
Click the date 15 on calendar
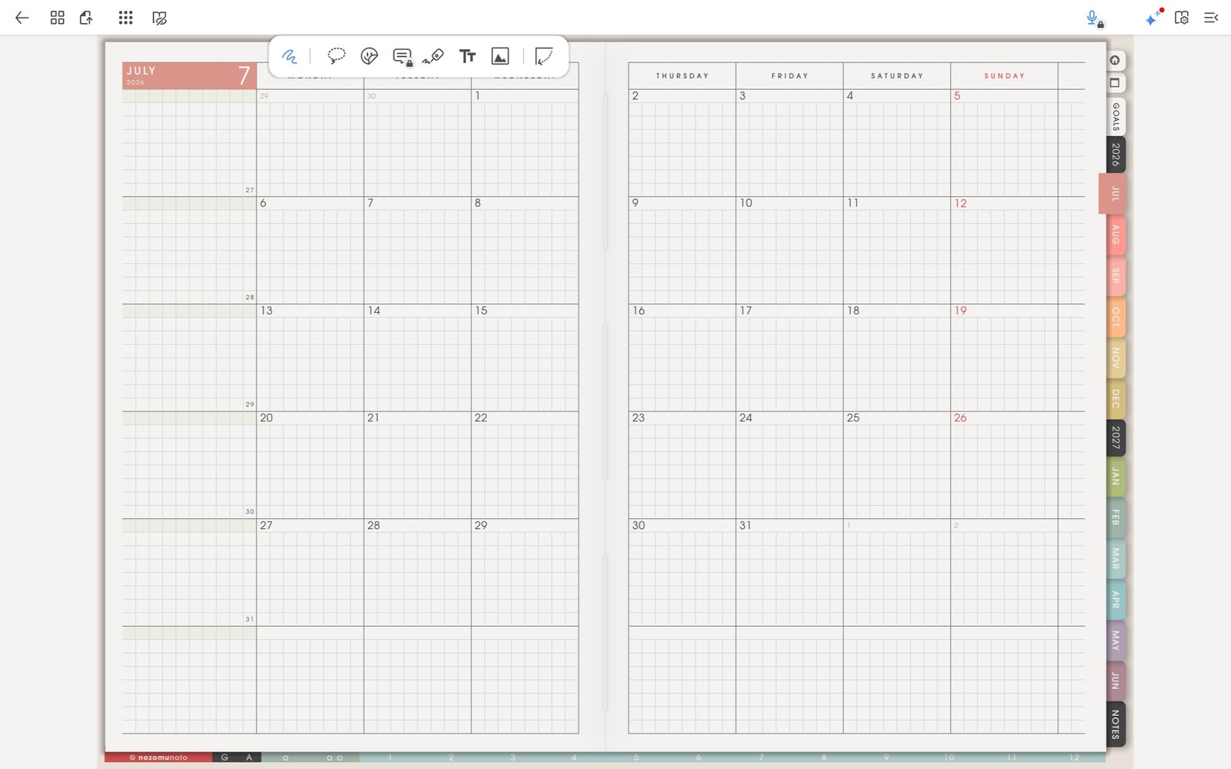tap(481, 311)
